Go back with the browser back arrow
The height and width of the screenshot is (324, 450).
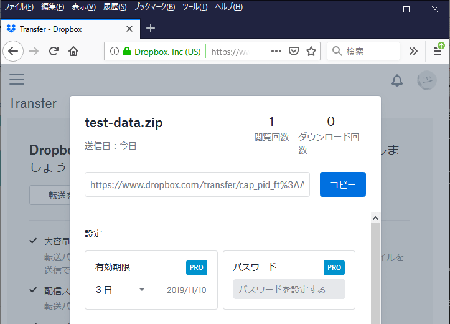pos(13,51)
